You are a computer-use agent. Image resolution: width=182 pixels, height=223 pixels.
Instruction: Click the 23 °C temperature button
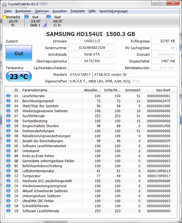[x=19, y=77]
